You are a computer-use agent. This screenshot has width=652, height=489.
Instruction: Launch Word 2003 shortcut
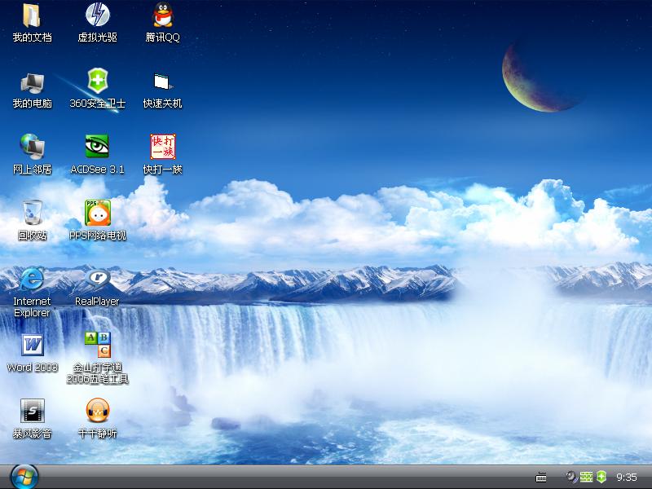point(32,345)
